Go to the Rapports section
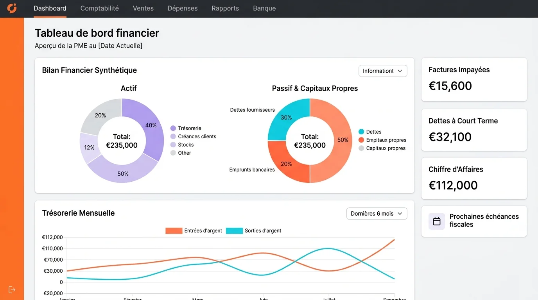This screenshot has width=538, height=300. point(225,8)
